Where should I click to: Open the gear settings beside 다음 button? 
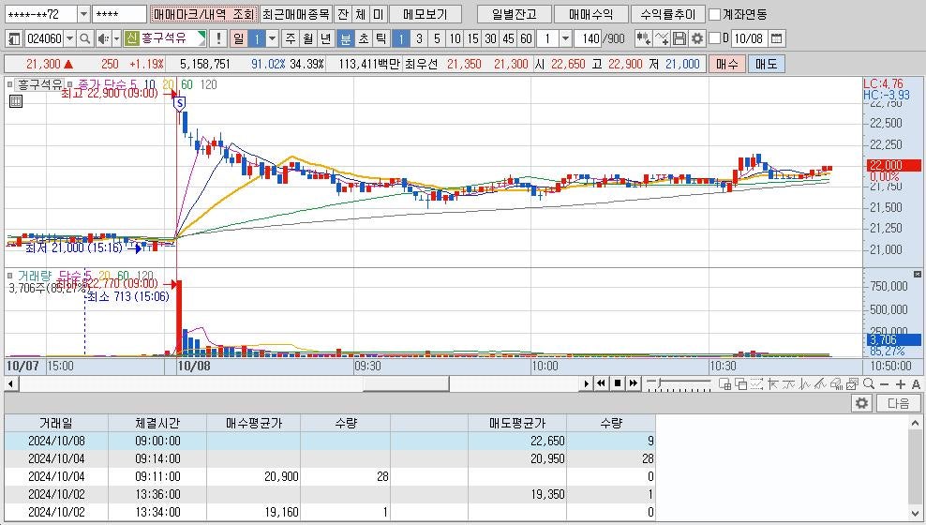point(861,403)
